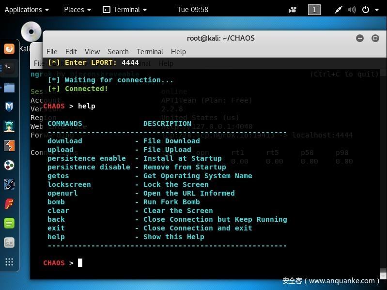Click the CHAOS prompt cursor block
This screenshot has height=290, width=387.
point(80,263)
